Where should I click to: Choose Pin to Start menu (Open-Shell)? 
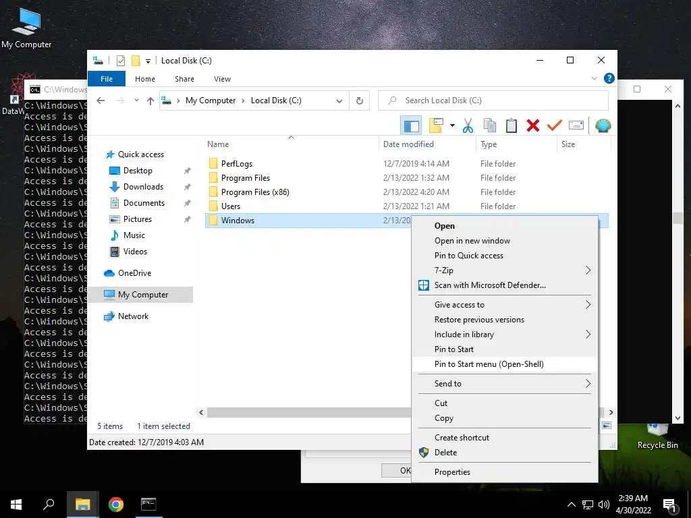[x=505, y=364]
